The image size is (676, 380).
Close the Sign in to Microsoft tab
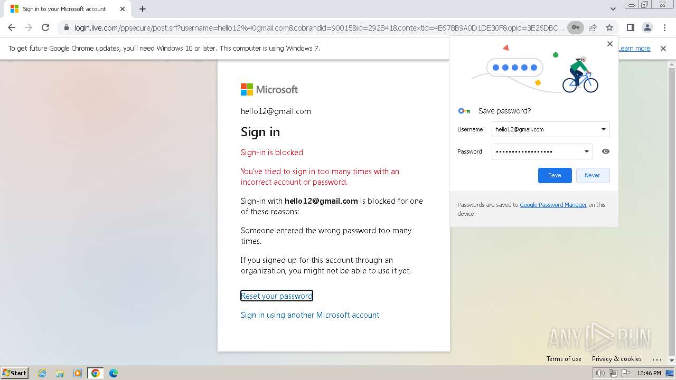(123, 9)
